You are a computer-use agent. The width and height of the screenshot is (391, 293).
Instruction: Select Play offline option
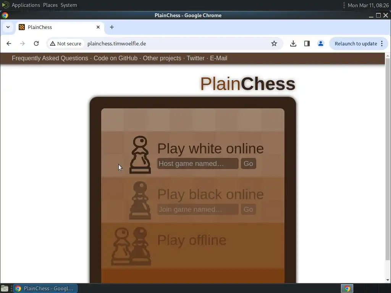192,240
